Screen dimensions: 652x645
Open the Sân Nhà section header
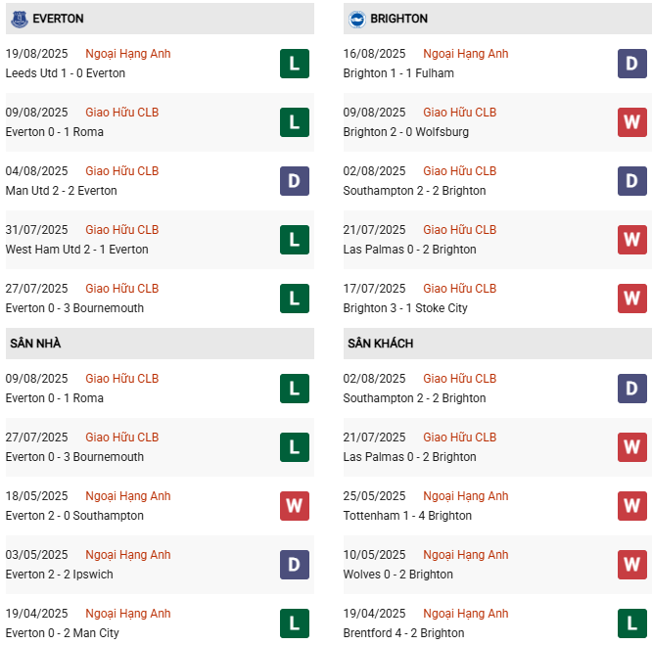[x=36, y=344]
